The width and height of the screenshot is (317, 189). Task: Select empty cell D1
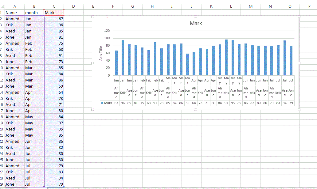point(74,13)
